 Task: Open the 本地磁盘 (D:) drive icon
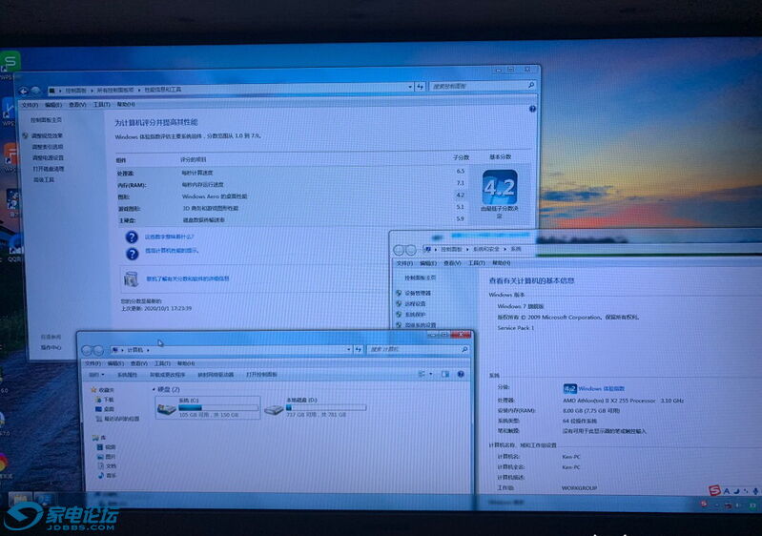point(274,410)
